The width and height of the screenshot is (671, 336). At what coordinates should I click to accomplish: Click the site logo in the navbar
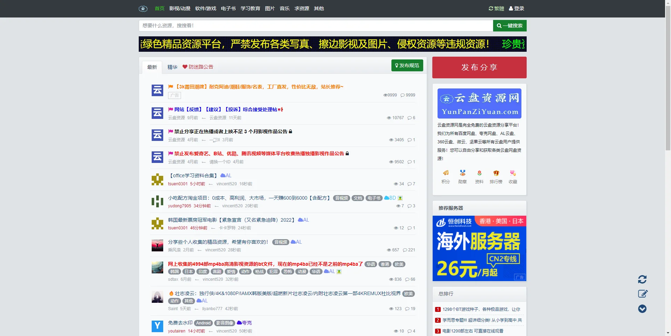[143, 8]
